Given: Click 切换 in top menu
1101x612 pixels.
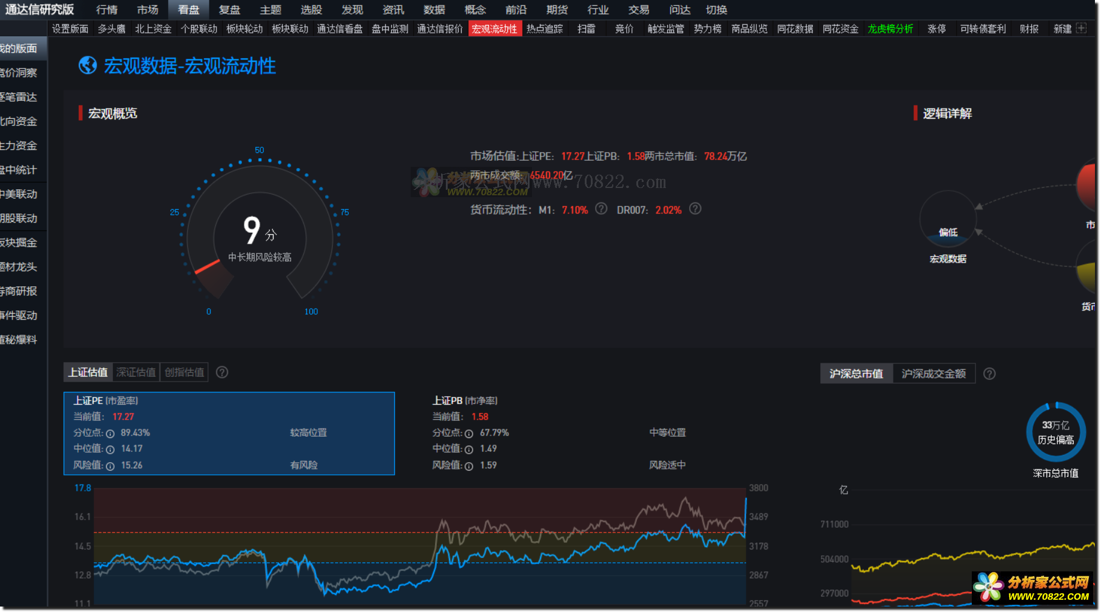Looking at the screenshot, I should click(716, 10).
